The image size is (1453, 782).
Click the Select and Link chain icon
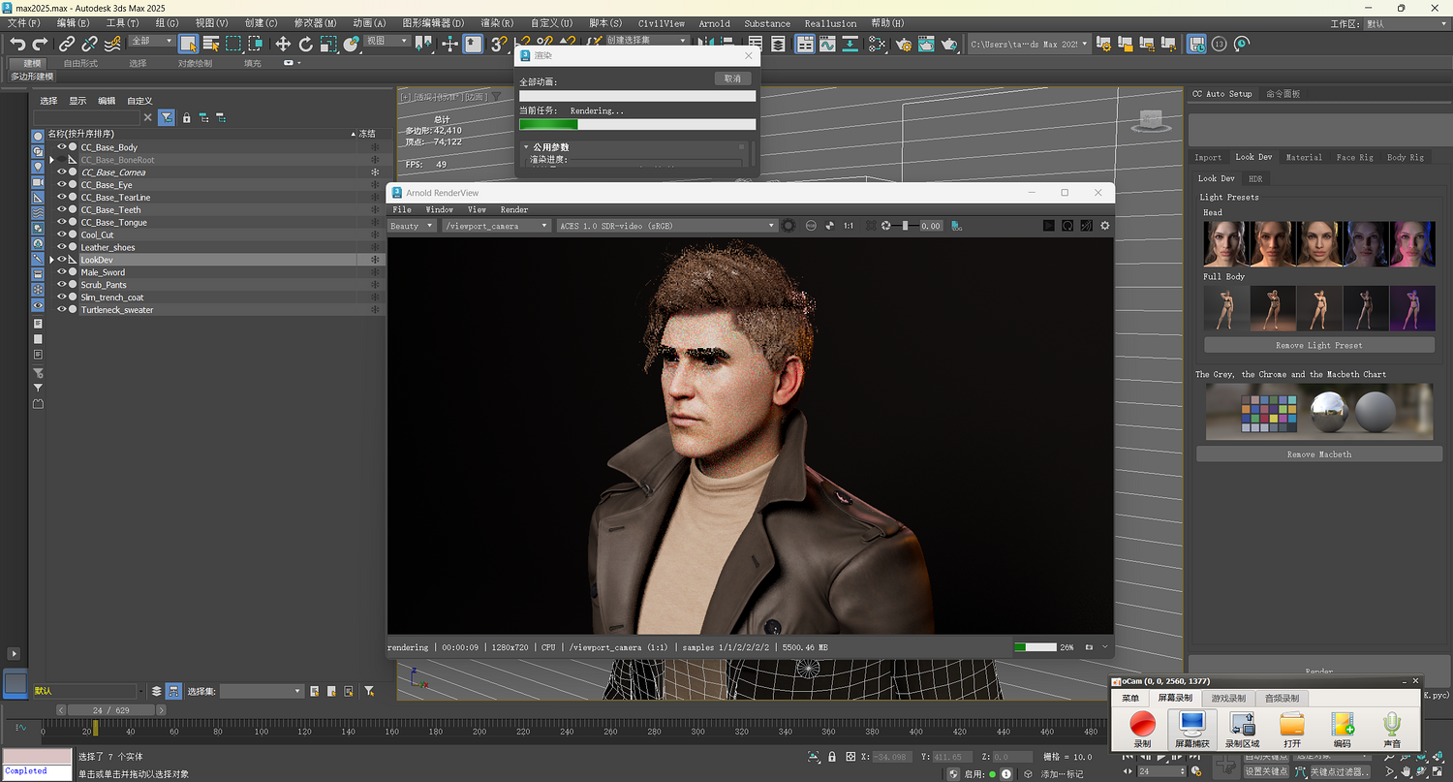point(67,44)
